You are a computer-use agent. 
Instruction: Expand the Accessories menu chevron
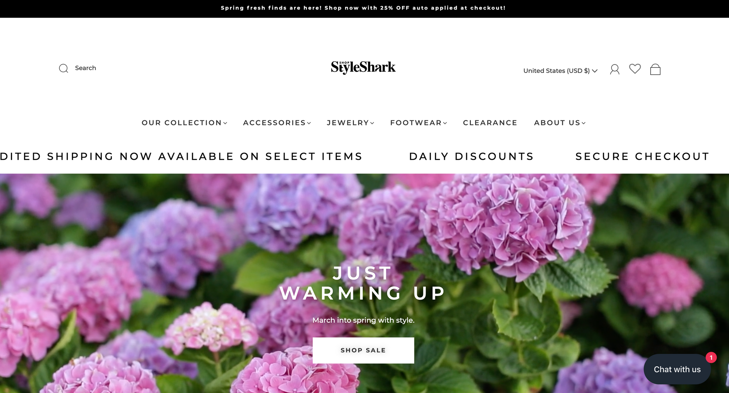[x=309, y=123]
